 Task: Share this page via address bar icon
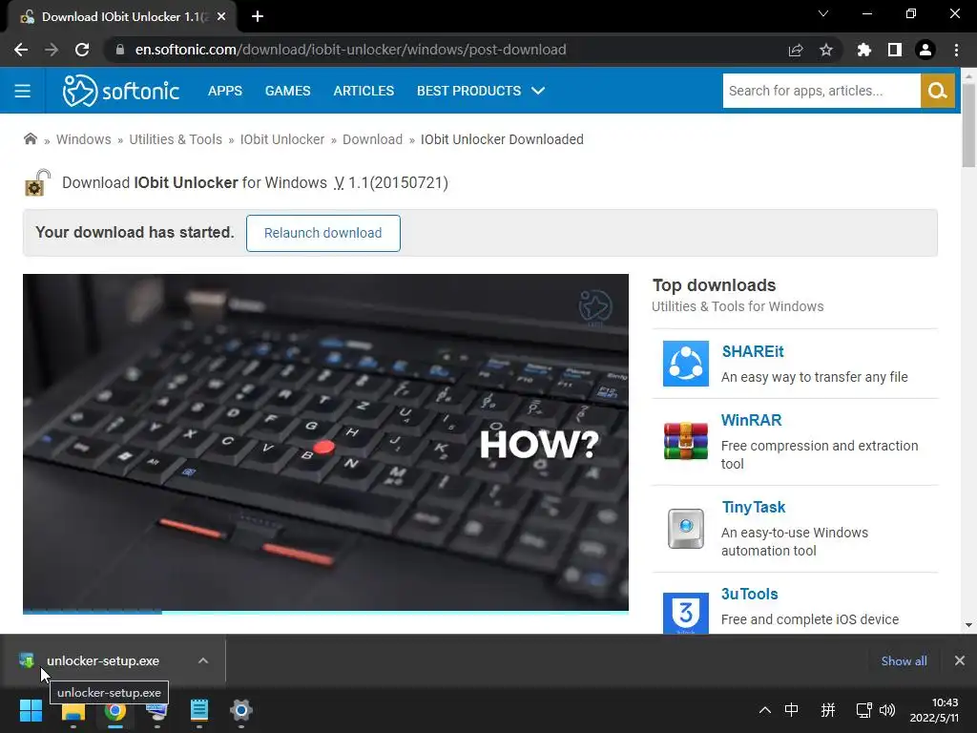(796, 50)
